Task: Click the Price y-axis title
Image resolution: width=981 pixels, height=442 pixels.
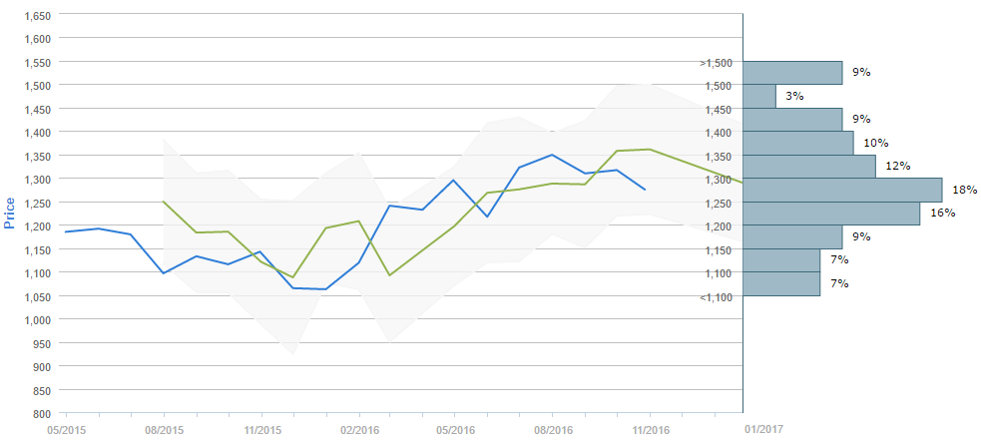Action: click(x=11, y=213)
